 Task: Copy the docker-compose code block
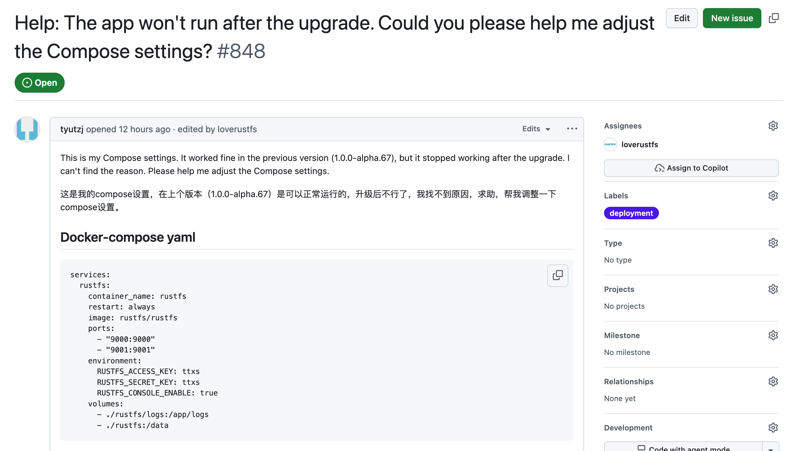tap(558, 275)
